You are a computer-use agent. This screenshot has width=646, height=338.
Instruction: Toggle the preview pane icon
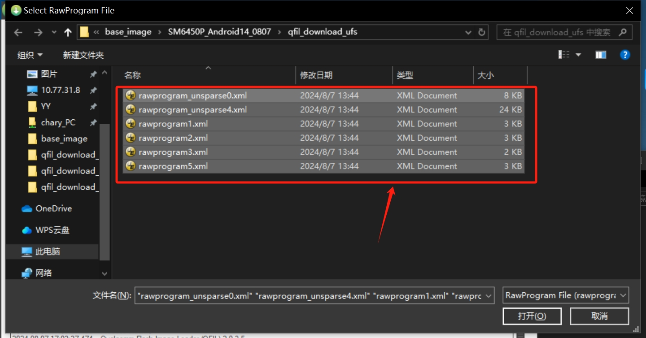[601, 55]
